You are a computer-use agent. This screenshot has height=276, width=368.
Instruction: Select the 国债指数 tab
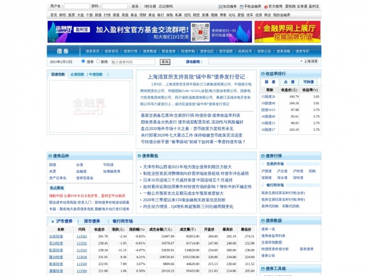coord(58,74)
